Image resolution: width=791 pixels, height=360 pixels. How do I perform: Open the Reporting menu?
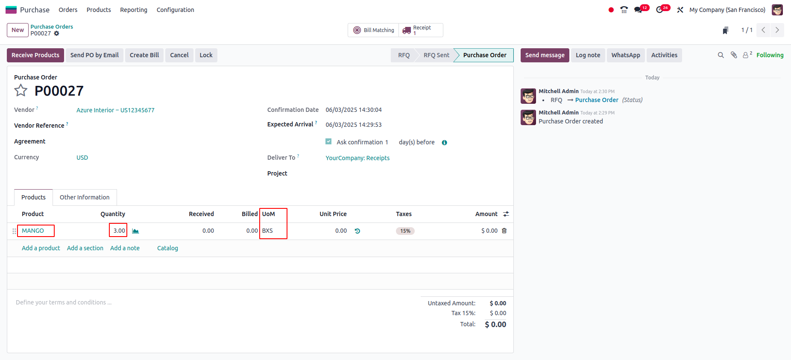pyautogui.click(x=134, y=10)
